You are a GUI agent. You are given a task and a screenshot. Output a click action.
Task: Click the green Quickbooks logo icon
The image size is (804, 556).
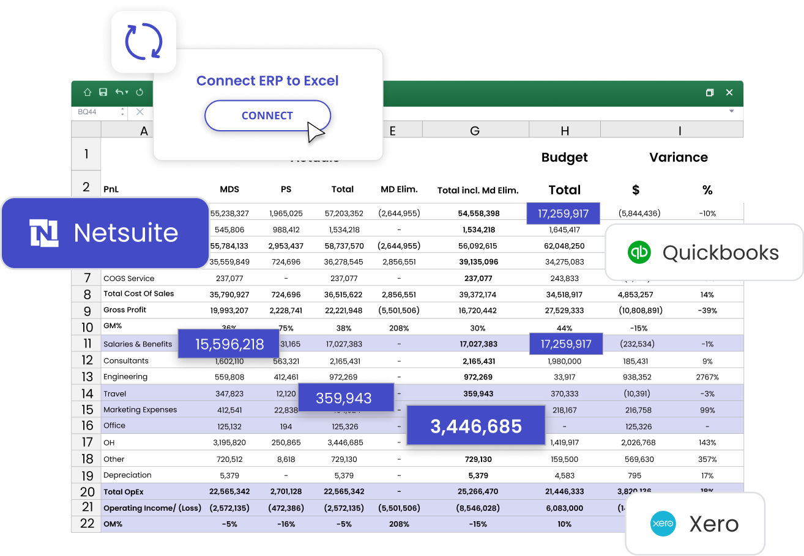638,252
